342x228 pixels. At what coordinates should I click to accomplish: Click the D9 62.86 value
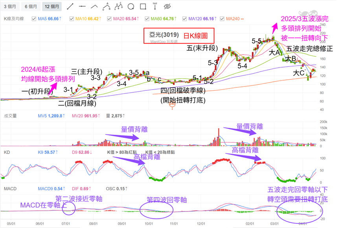(82, 152)
